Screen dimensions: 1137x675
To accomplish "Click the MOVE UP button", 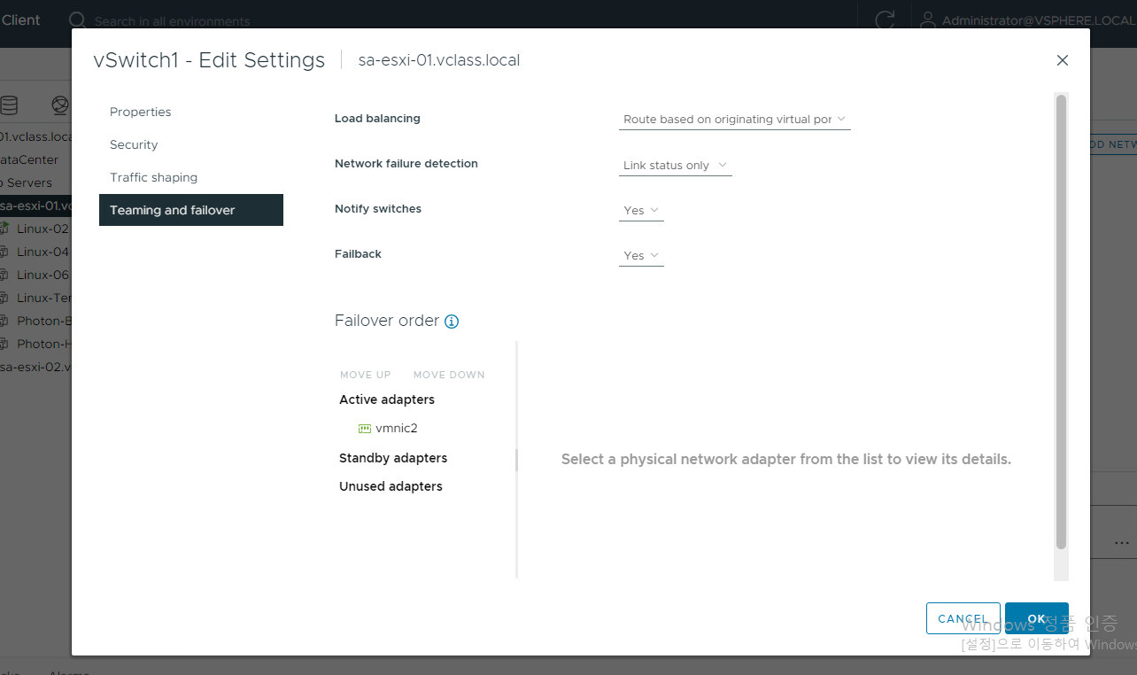I will 365,375.
